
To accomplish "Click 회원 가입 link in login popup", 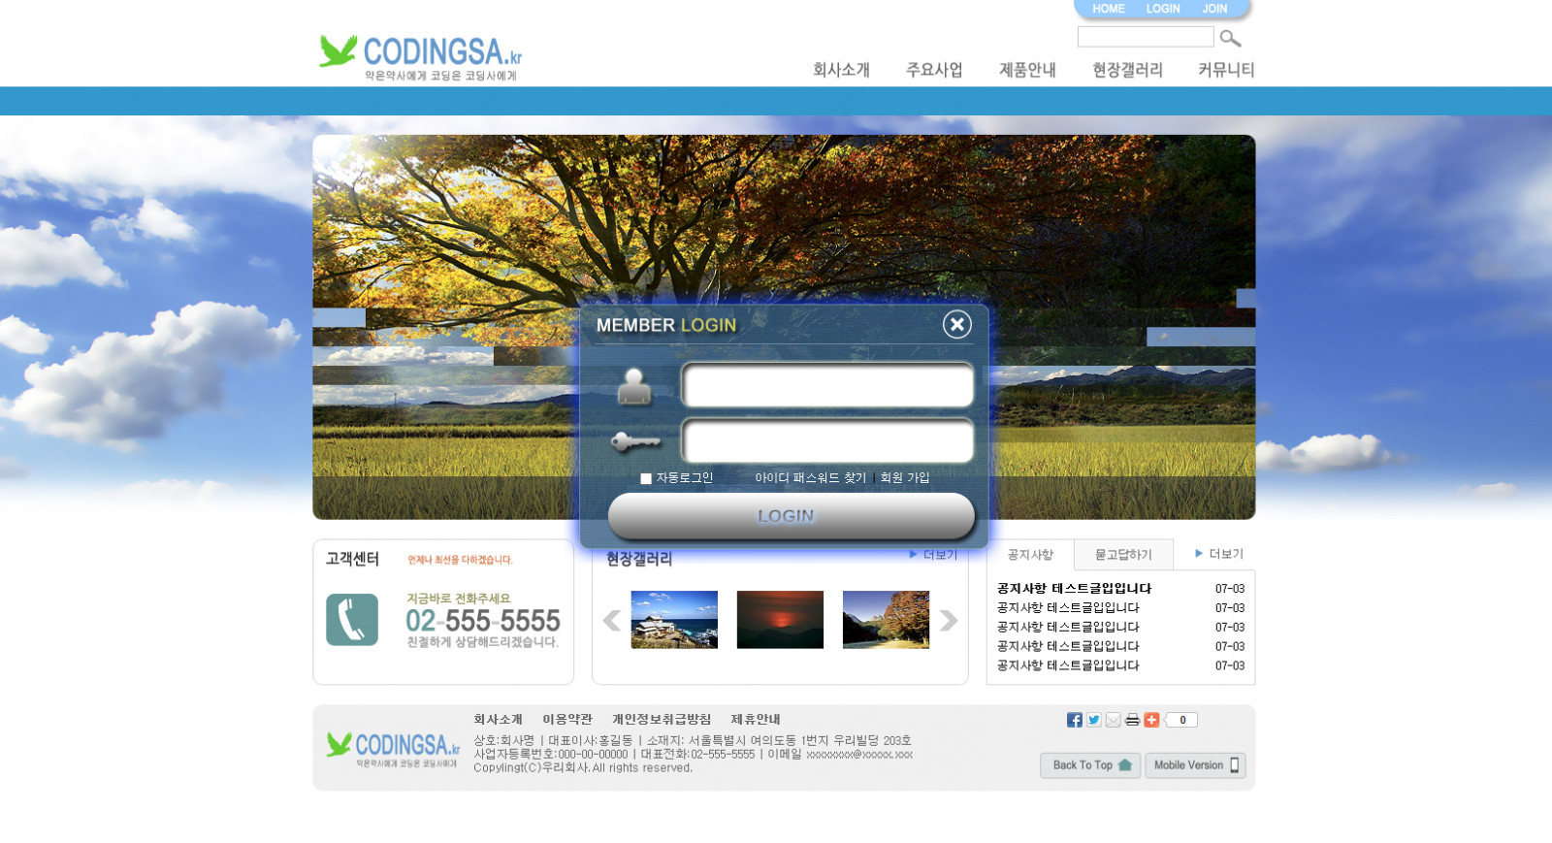I will pos(905,478).
